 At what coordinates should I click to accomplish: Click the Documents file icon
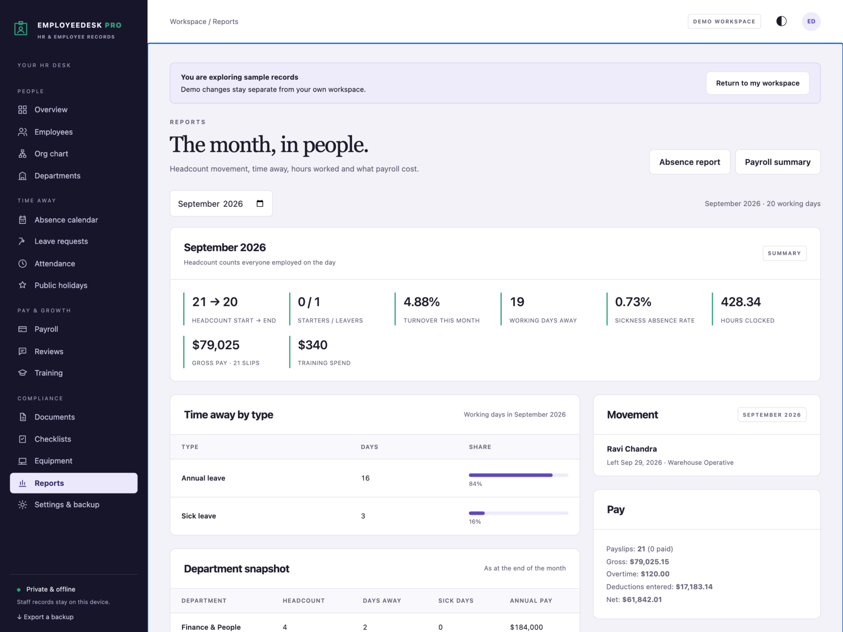(22, 417)
